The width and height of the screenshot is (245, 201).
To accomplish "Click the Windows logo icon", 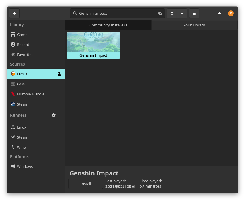I will pos(13,166).
